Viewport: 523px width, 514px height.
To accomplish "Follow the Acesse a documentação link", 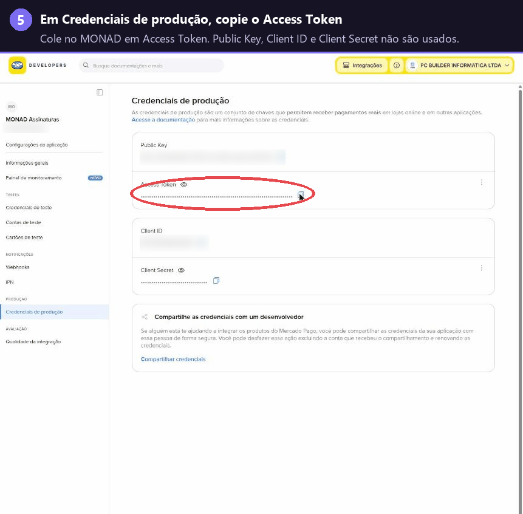I will 163,120.
